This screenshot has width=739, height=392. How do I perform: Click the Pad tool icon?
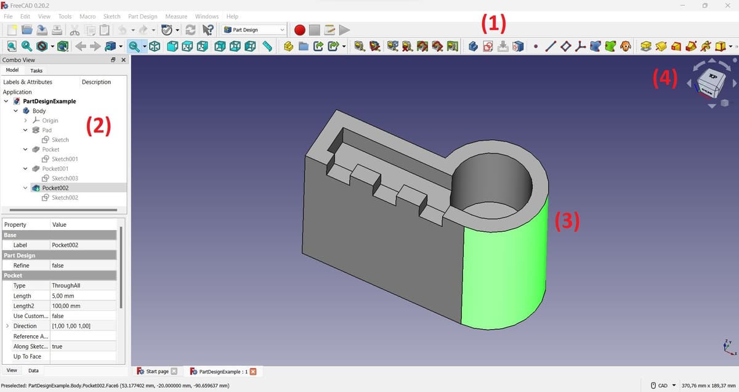[x=645, y=46]
